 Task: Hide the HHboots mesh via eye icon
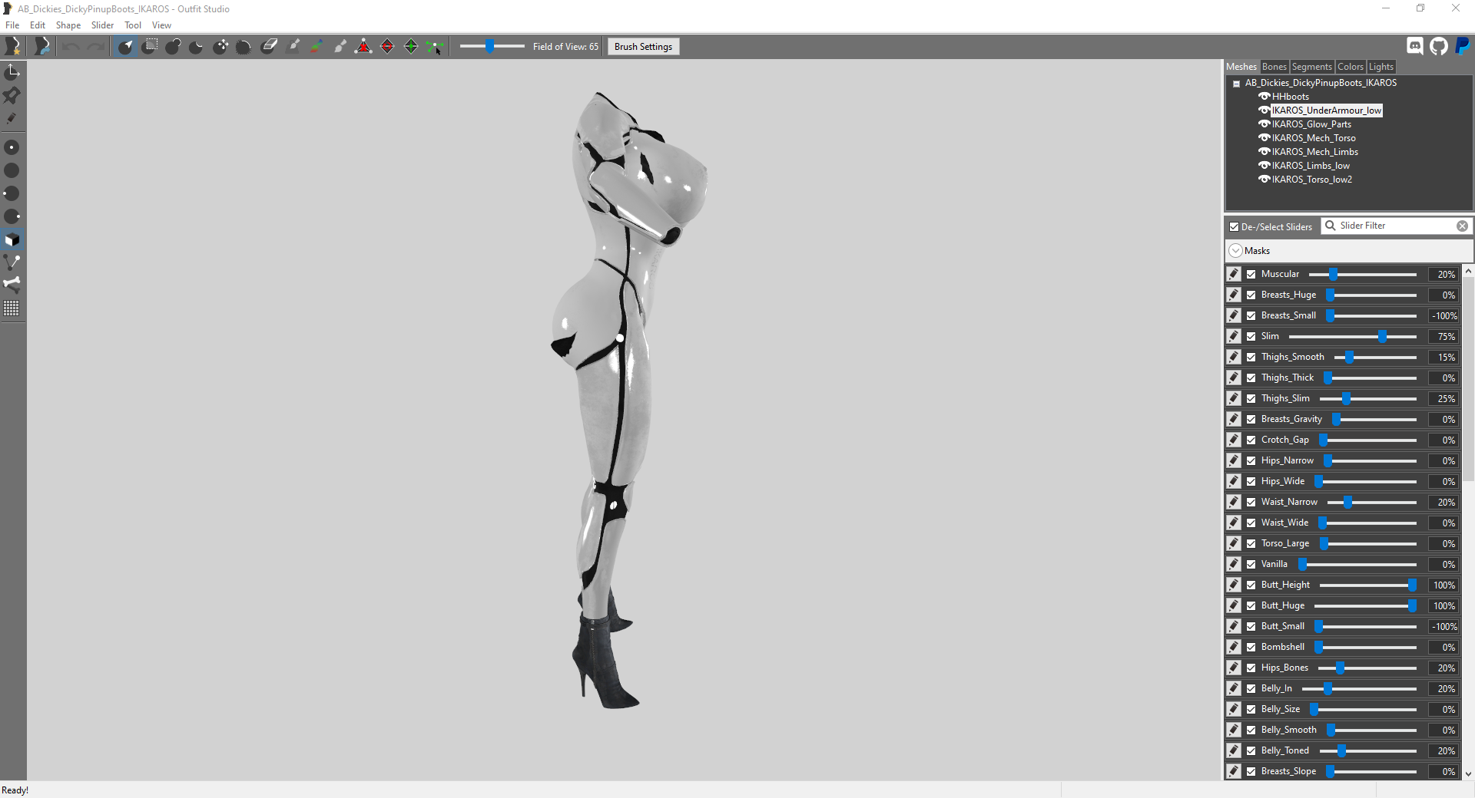1264,96
